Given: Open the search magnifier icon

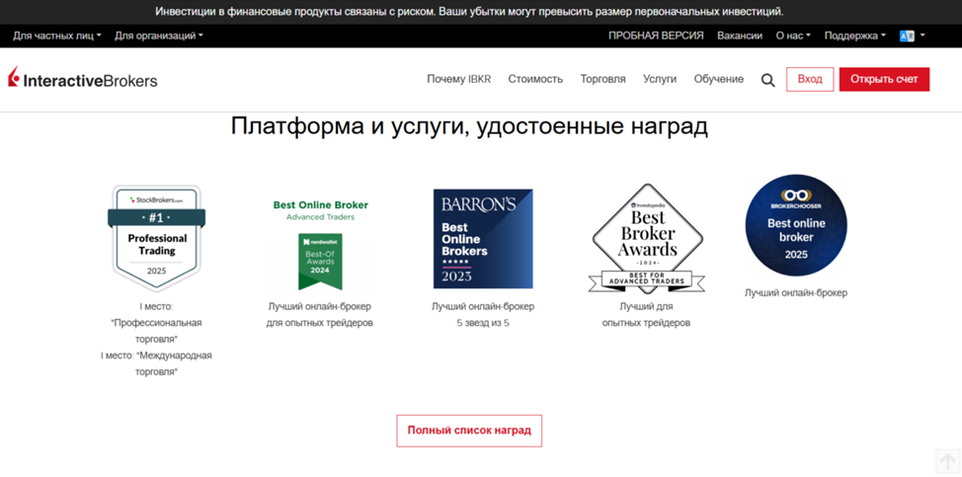Looking at the screenshot, I should point(767,80).
